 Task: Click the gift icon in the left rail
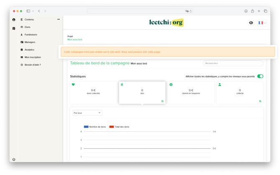(14, 28)
